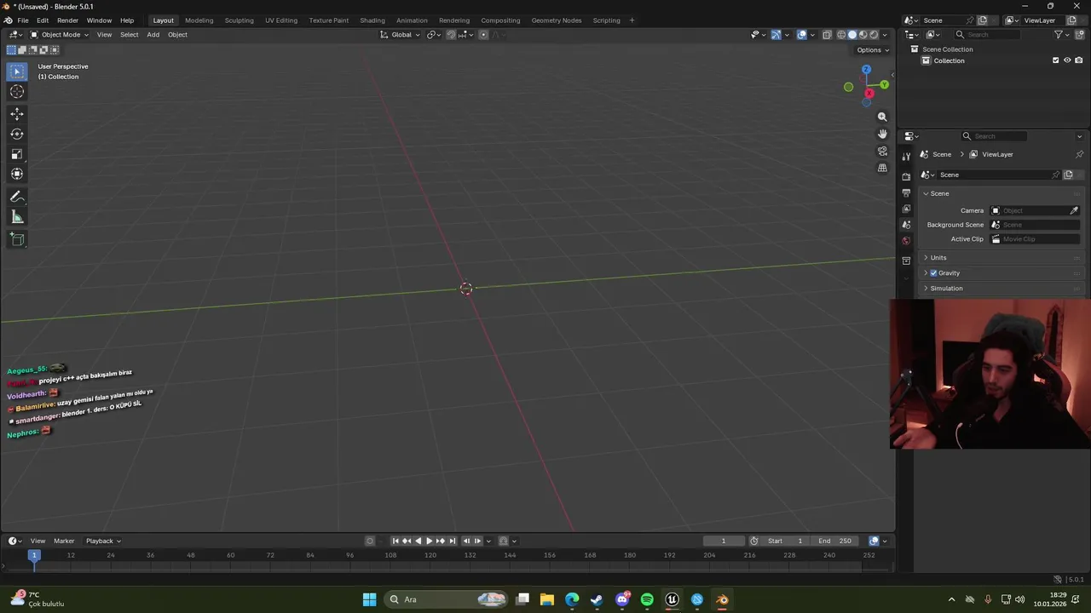Select the Rotate tool

click(x=17, y=134)
